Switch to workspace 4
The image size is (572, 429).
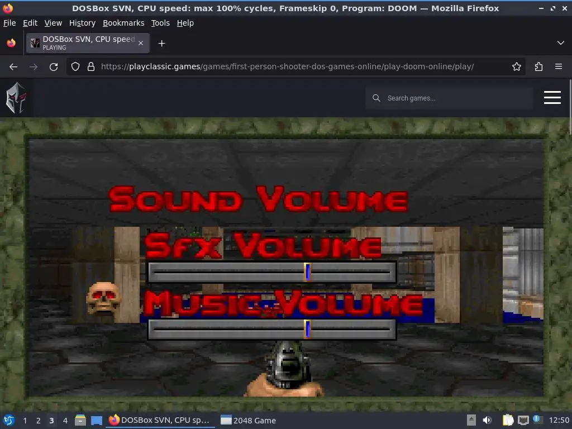coord(65,421)
